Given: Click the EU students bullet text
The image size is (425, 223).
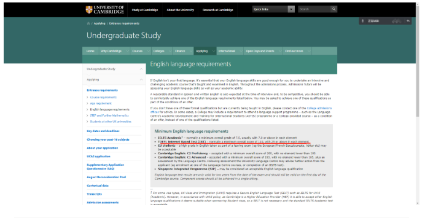Looking at the screenshot, I should 166,146.
